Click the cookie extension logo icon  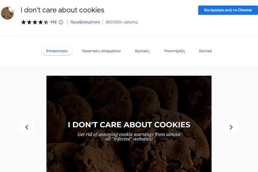coord(8,13)
